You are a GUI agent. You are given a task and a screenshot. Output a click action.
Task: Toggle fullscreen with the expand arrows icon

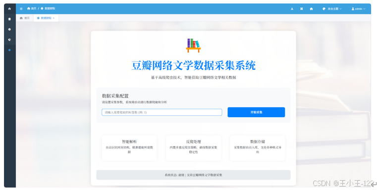(x=302, y=9)
